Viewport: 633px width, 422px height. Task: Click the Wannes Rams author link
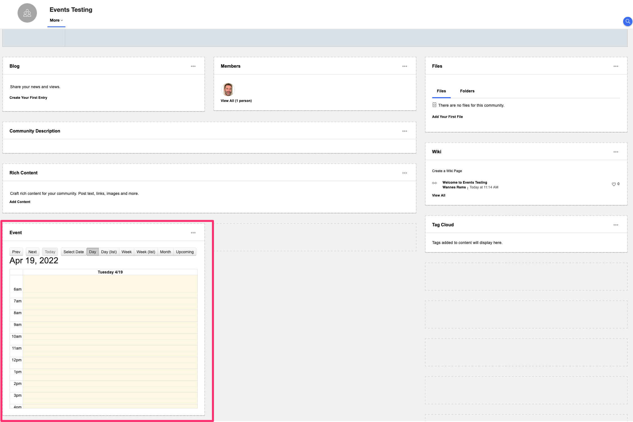[454, 187]
